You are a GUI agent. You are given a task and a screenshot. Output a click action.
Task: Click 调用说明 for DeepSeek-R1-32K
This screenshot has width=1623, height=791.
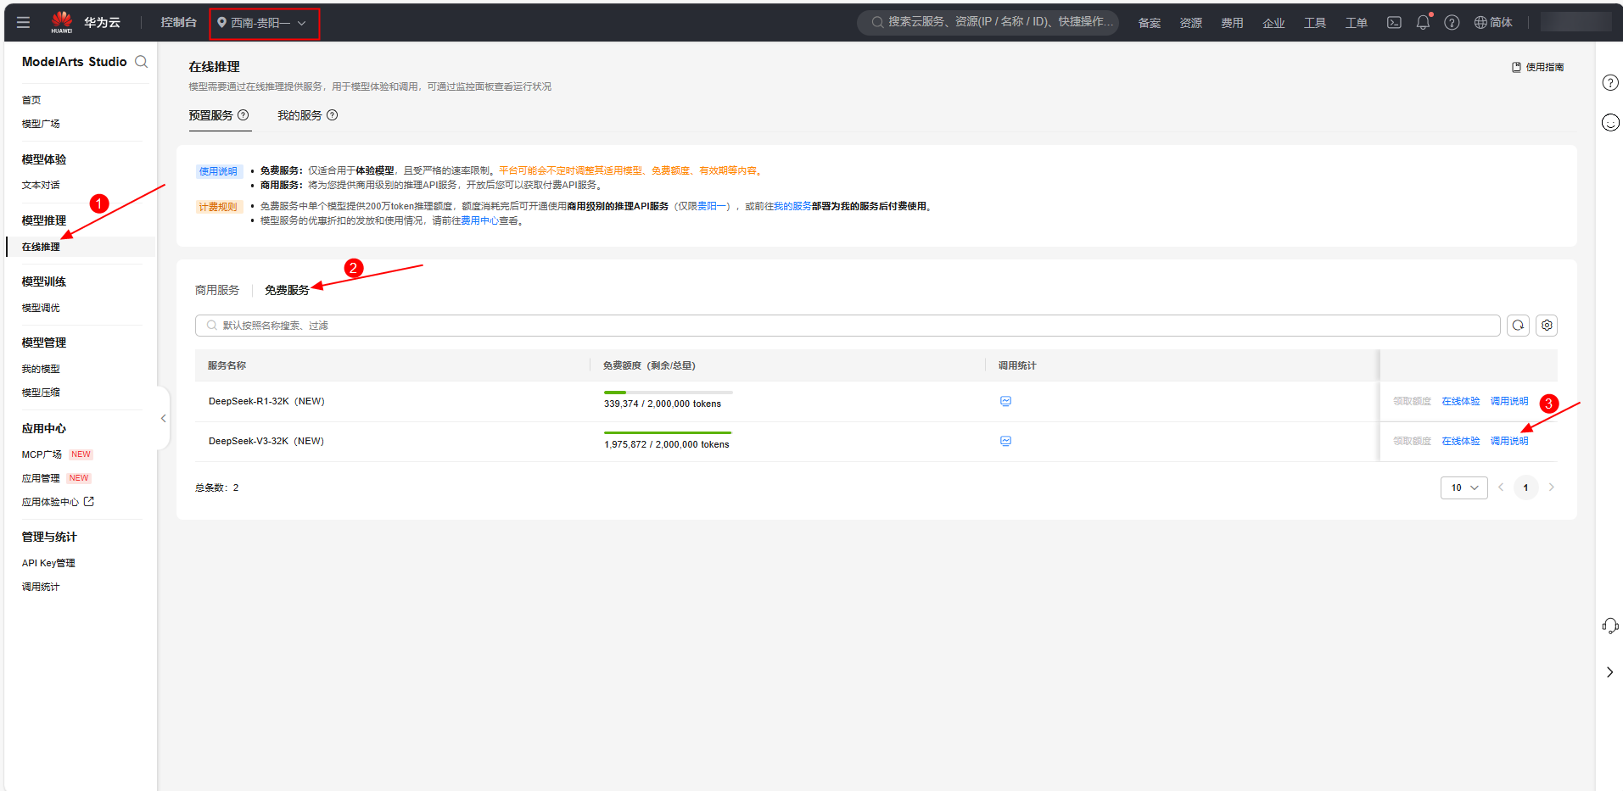point(1509,401)
